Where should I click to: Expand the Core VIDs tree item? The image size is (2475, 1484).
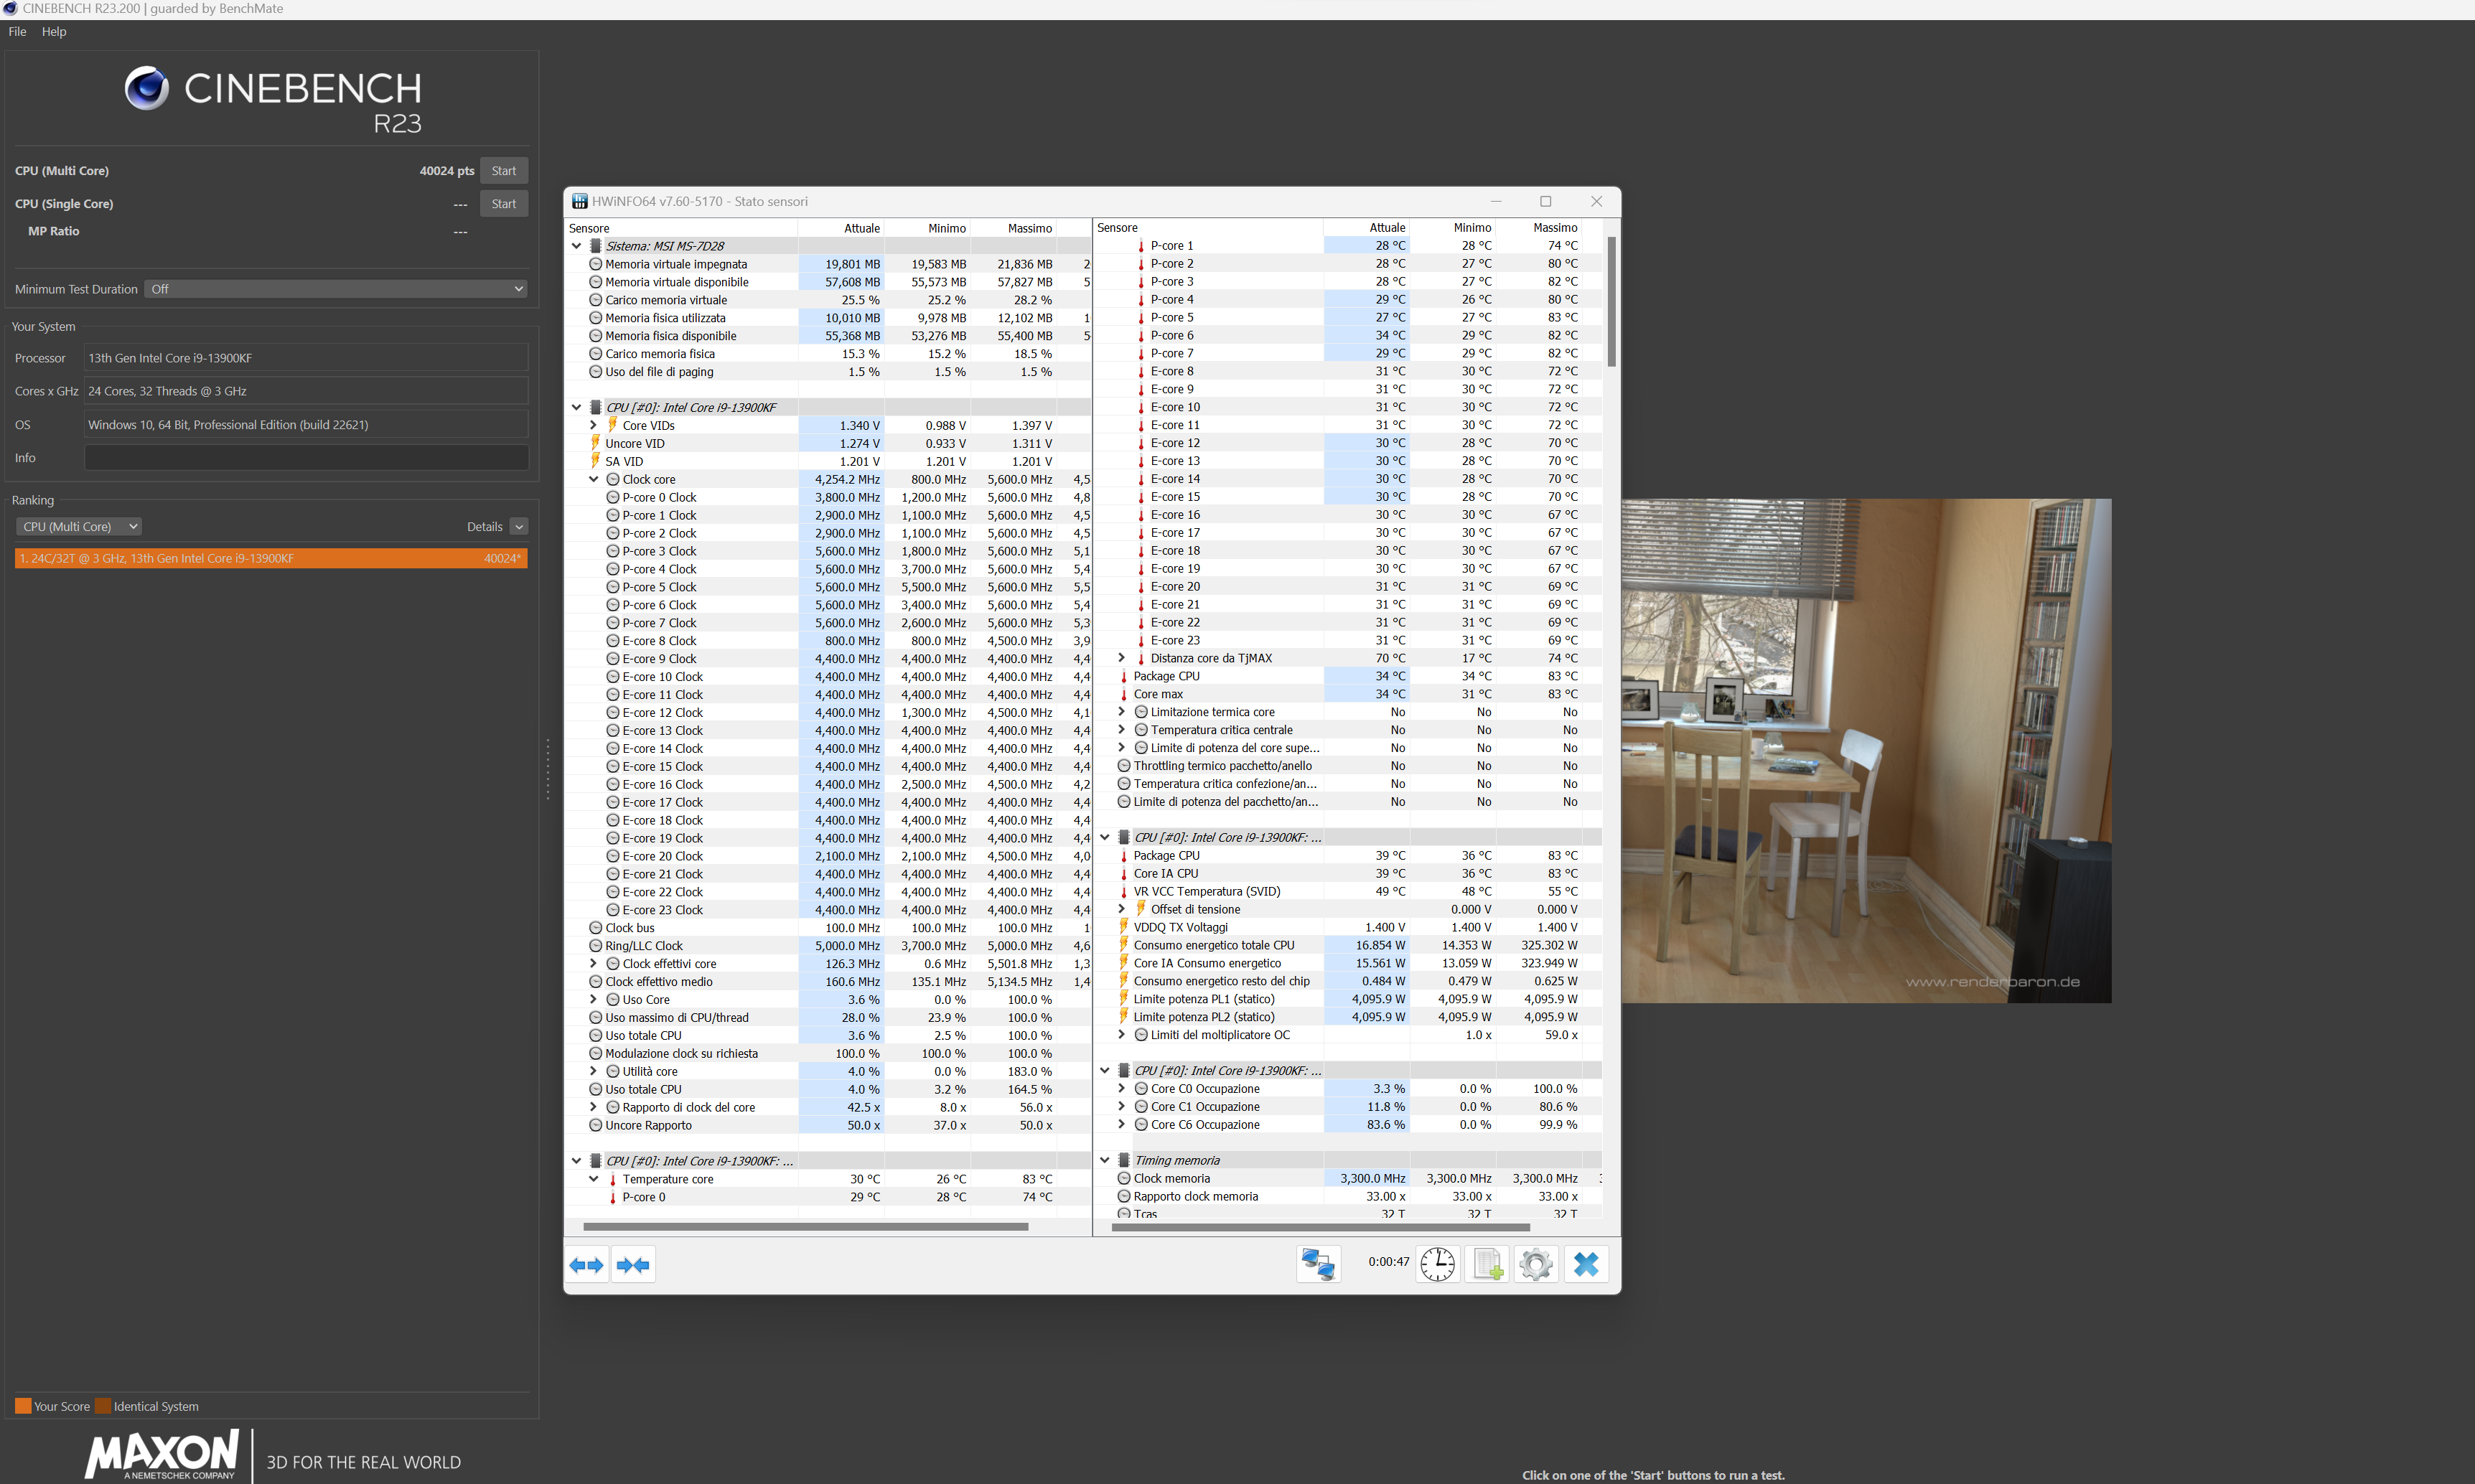click(x=594, y=426)
